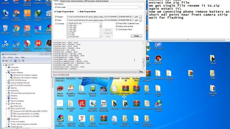
Task: Enable the Customize checkbox
Action: point(56,24)
